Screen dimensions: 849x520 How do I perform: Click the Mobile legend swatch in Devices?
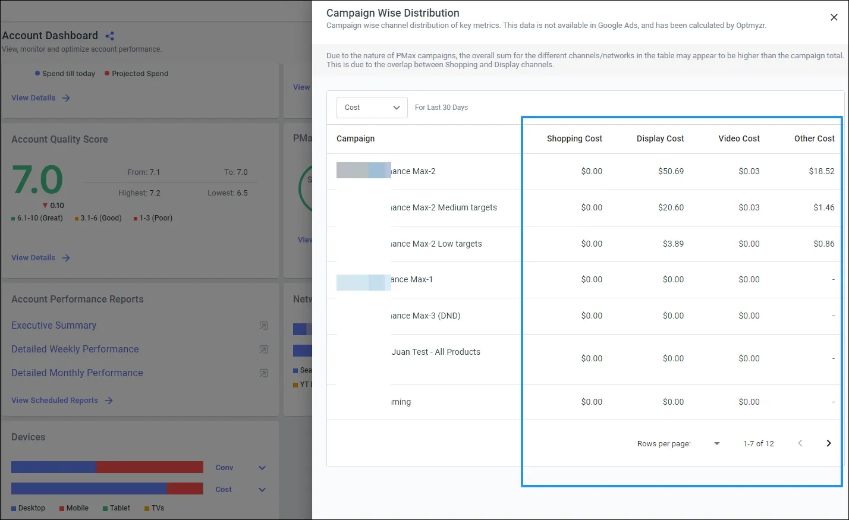(x=62, y=509)
